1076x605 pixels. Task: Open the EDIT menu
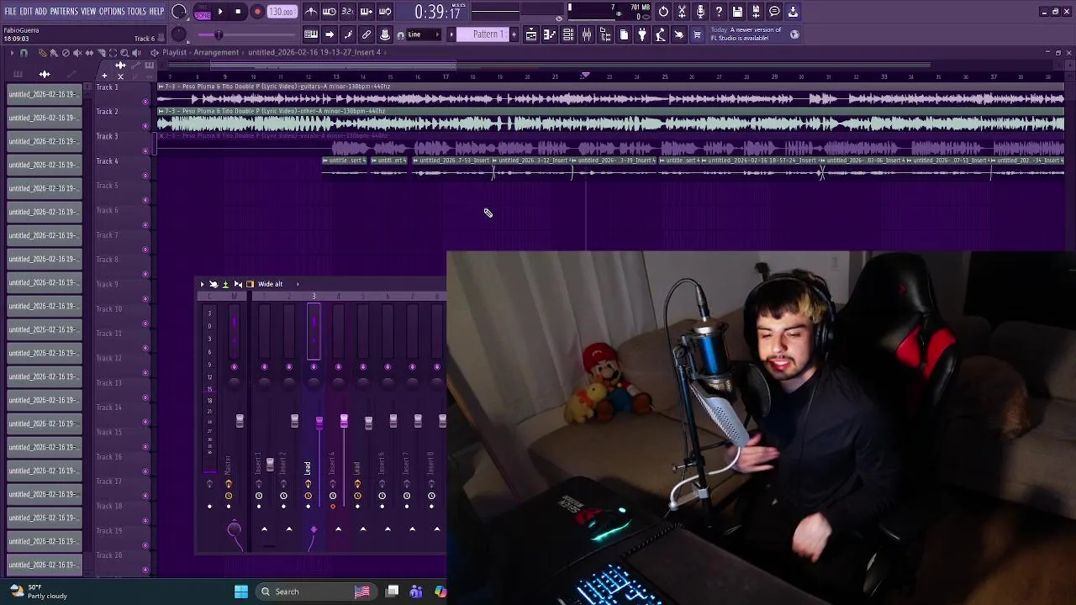(25, 11)
